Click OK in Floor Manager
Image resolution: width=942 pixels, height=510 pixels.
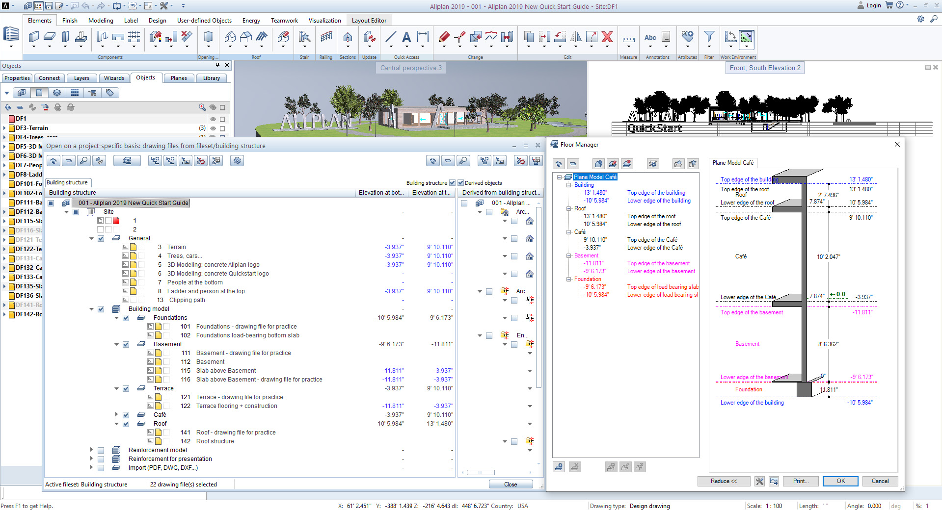[840, 481]
